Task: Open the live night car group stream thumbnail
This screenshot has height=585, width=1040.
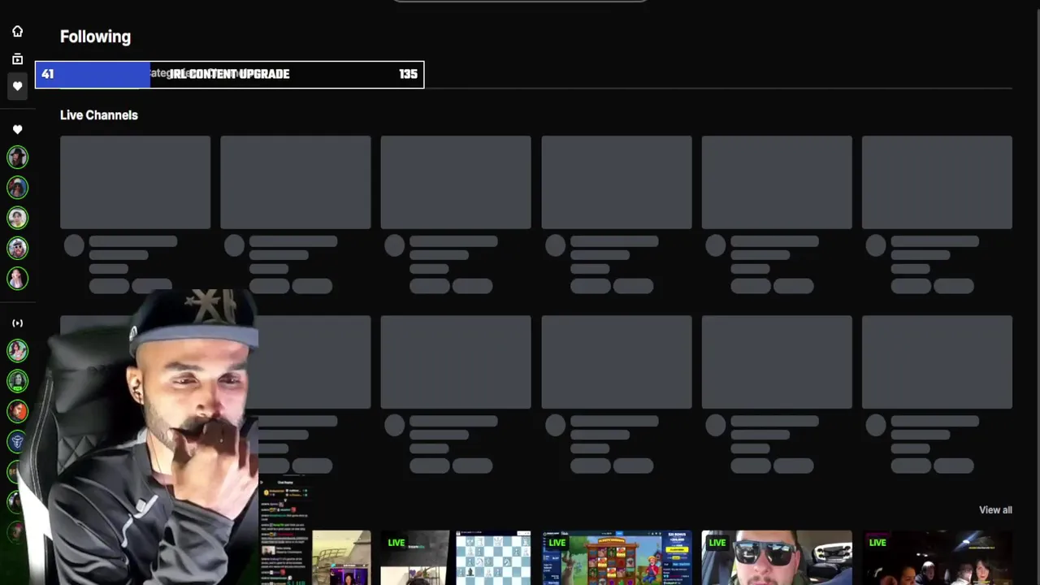Action: point(937,557)
